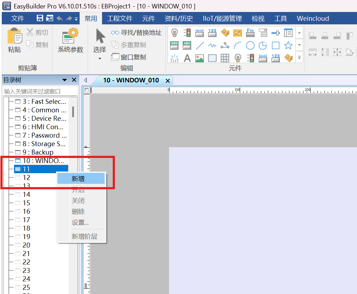Open the 文件 menu
This screenshot has height=294, width=357.
pyautogui.click(x=18, y=18)
